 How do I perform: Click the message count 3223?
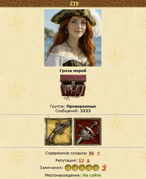coord(85,111)
